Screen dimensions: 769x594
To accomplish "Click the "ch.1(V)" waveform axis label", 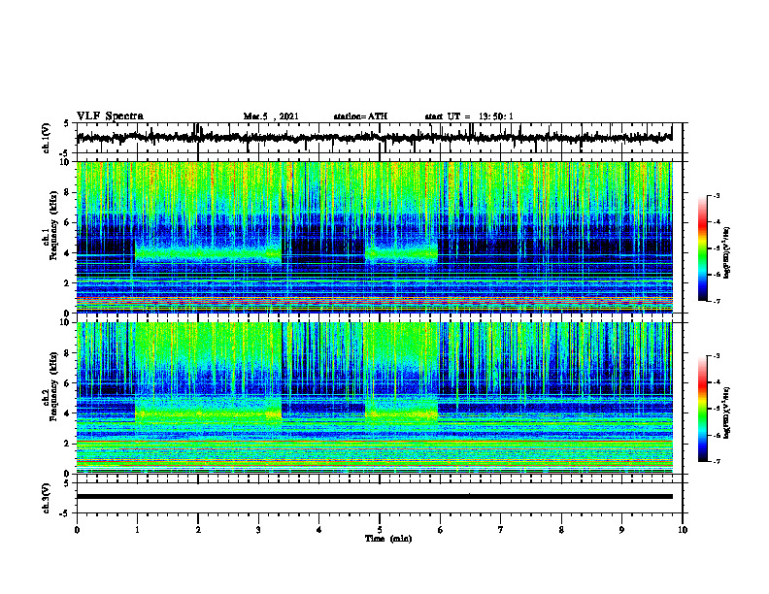I will [x=47, y=138].
